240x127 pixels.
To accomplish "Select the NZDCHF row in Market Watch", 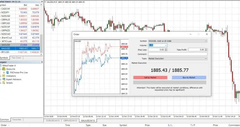I will (x=20, y=27).
